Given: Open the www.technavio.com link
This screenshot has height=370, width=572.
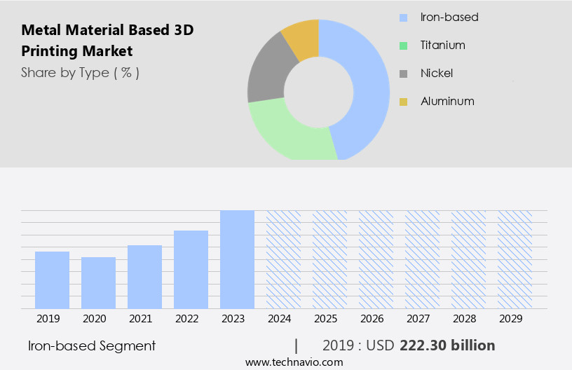Looking at the screenshot, I should pyautogui.click(x=294, y=362).
